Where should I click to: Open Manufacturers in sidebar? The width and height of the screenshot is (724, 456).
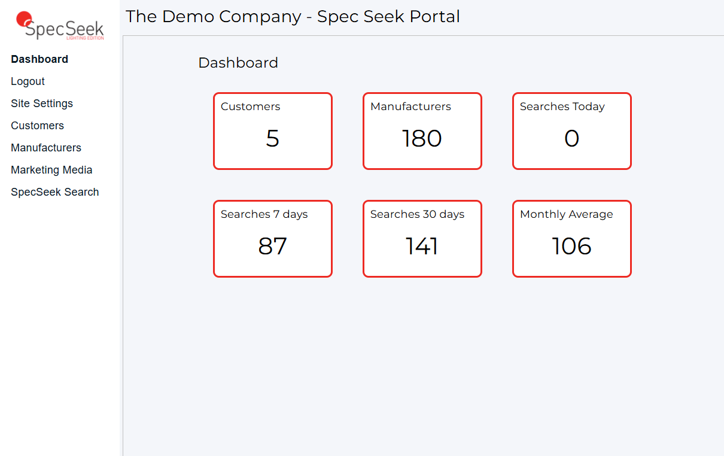(46, 148)
